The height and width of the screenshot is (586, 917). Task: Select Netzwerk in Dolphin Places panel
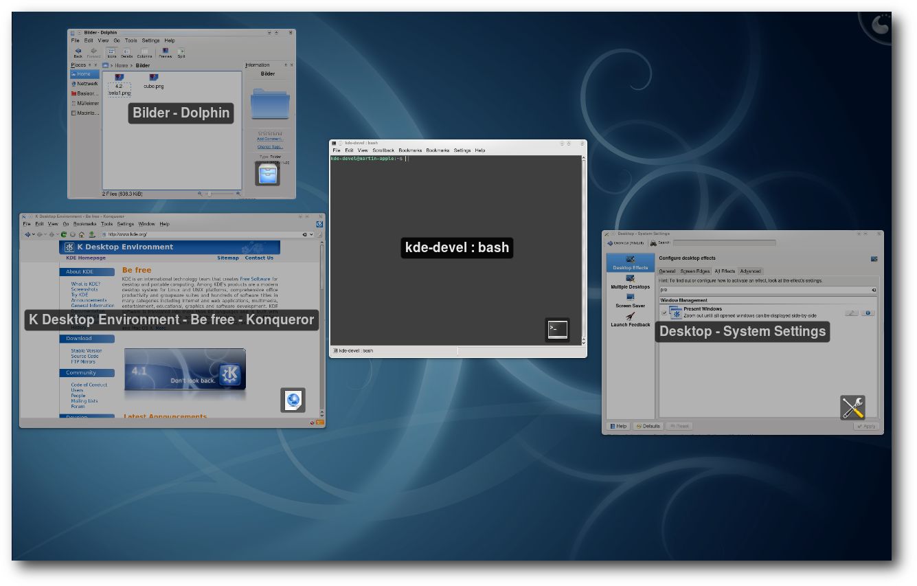(x=84, y=84)
